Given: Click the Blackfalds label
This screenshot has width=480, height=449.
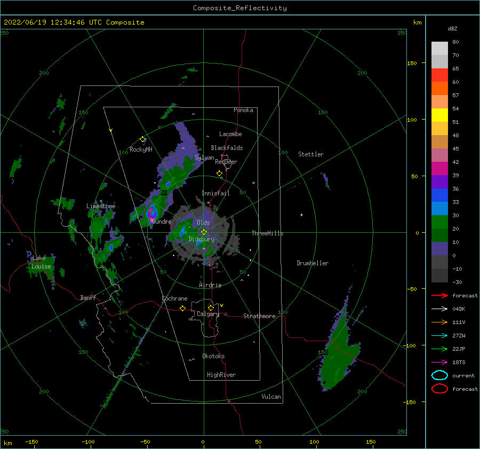Looking at the screenshot, I should [227, 148].
